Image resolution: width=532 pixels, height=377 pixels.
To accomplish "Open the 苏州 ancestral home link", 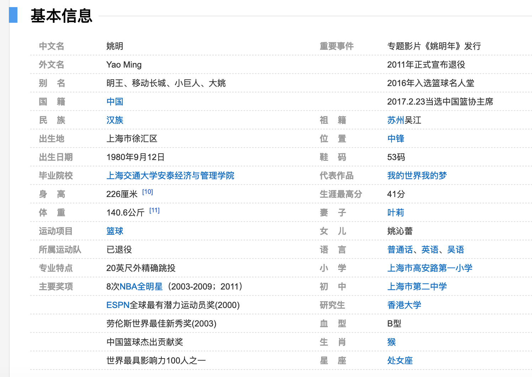I will pyautogui.click(x=396, y=120).
